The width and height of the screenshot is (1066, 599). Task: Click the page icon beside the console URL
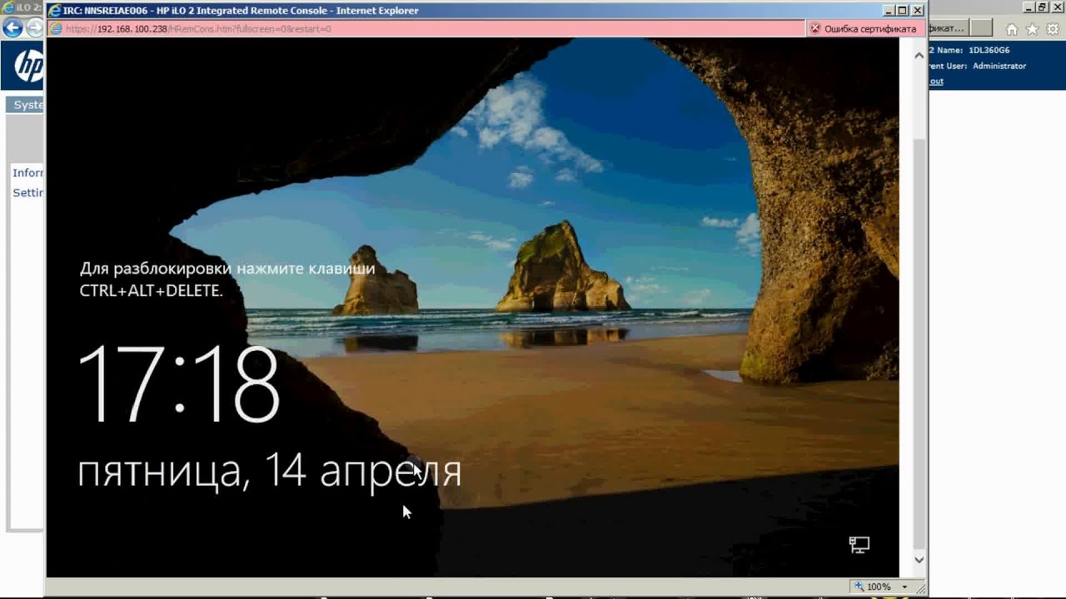56,28
